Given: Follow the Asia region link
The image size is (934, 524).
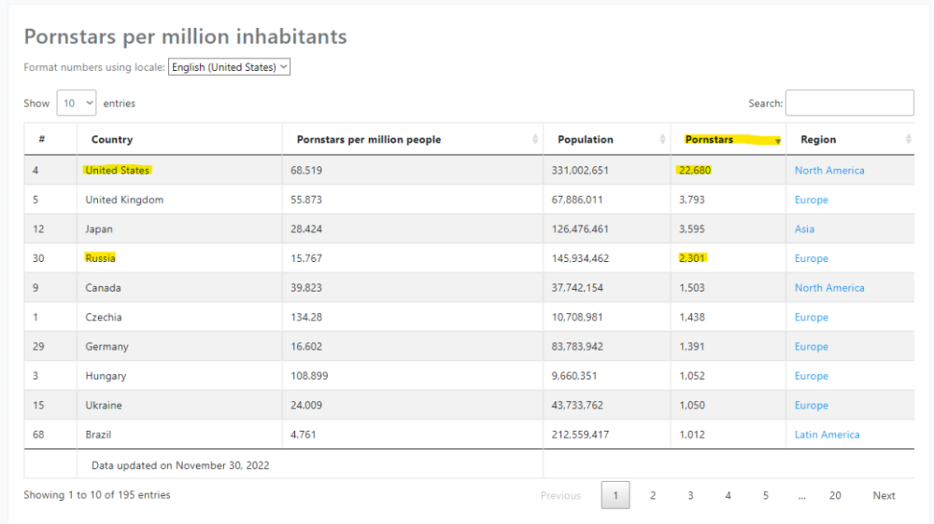Looking at the screenshot, I should coord(804,229).
